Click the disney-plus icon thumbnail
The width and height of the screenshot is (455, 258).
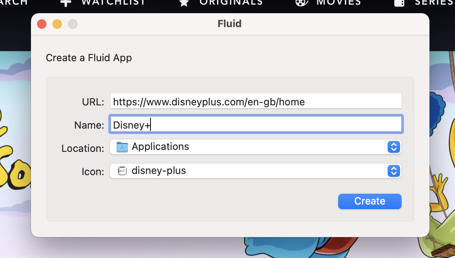(x=122, y=171)
